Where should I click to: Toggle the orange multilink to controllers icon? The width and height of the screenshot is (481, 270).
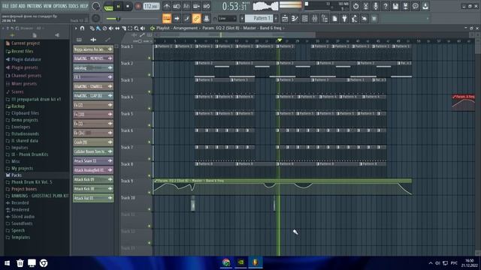(x=196, y=19)
